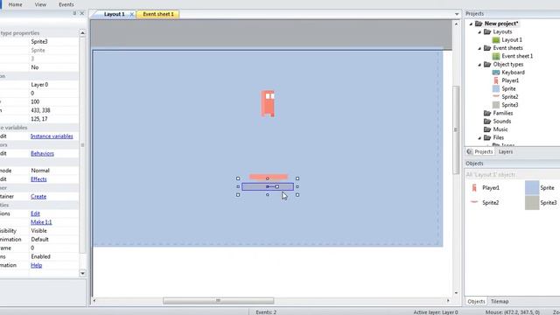
Task: Open the View ribbon tab
Action: [x=40, y=4]
